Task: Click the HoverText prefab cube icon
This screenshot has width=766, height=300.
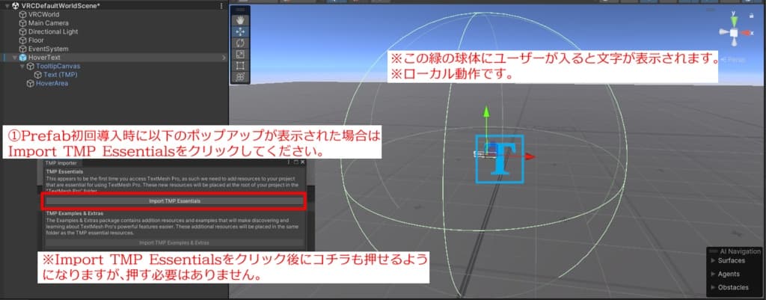Action: [x=22, y=58]
